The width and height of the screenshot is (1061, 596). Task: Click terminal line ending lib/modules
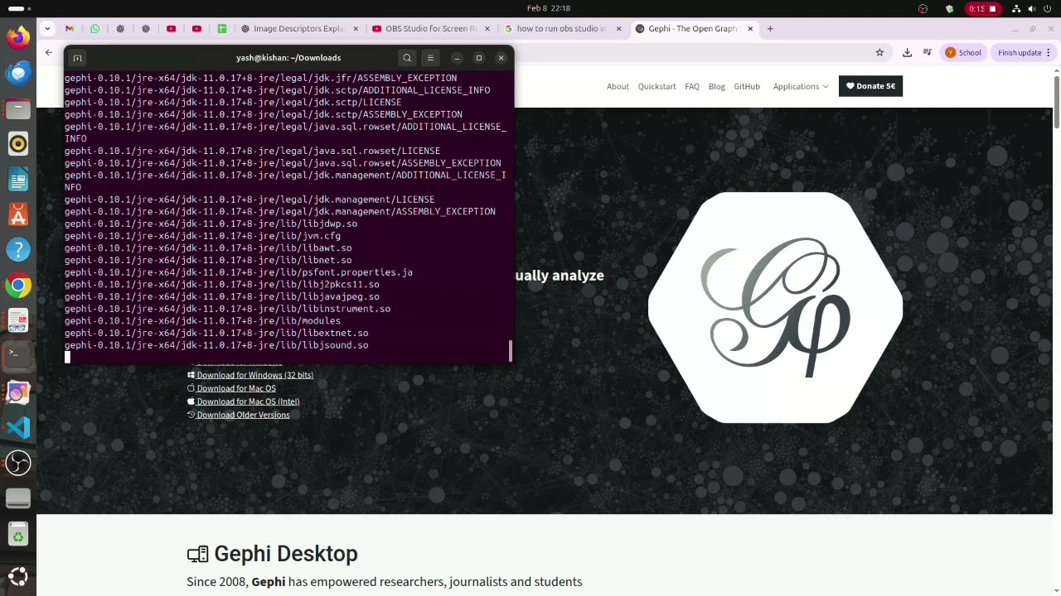[202, 321]
